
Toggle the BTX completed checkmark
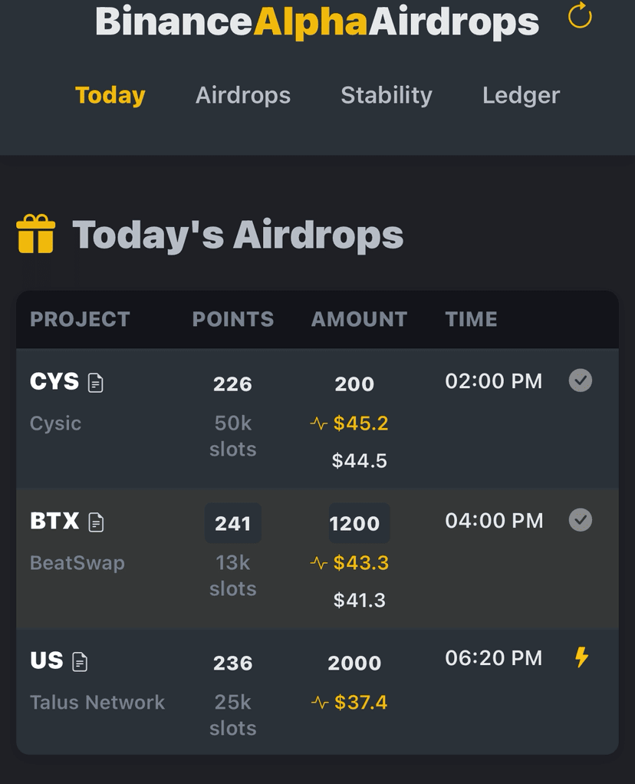(581, 520)
